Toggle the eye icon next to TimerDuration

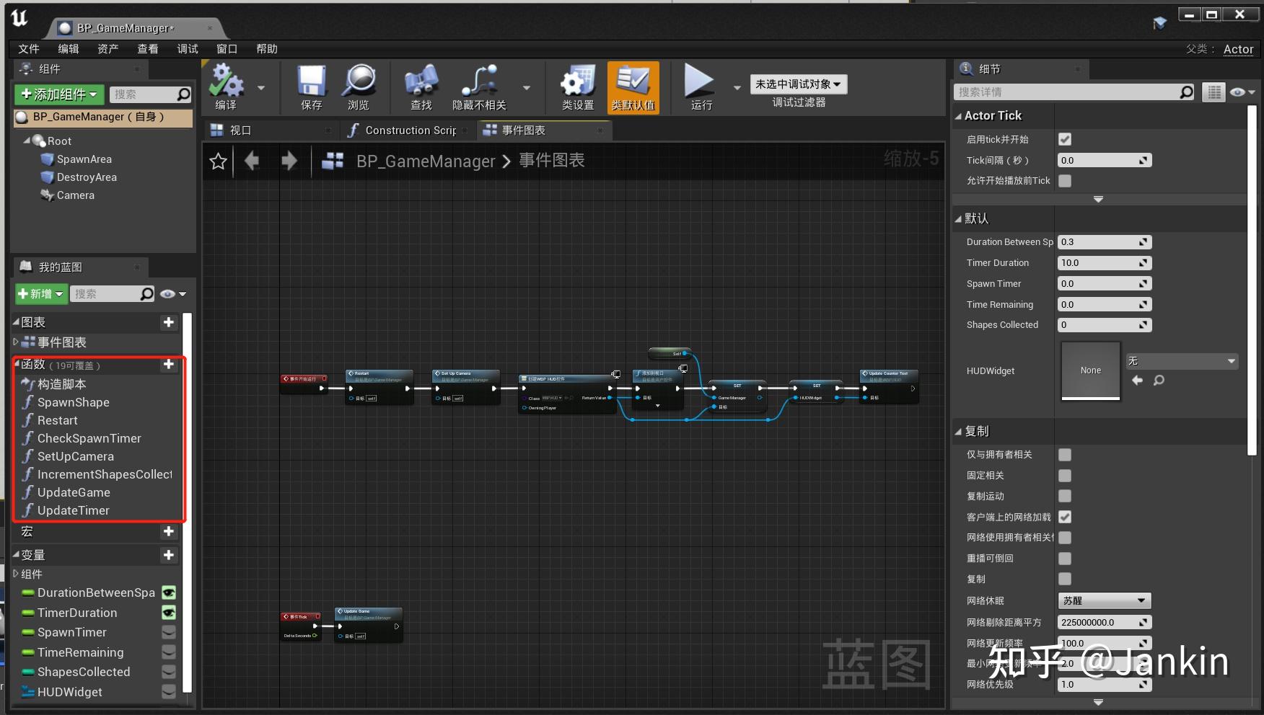pos(168,612)
